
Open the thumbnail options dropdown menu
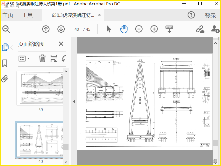point(24,58)
